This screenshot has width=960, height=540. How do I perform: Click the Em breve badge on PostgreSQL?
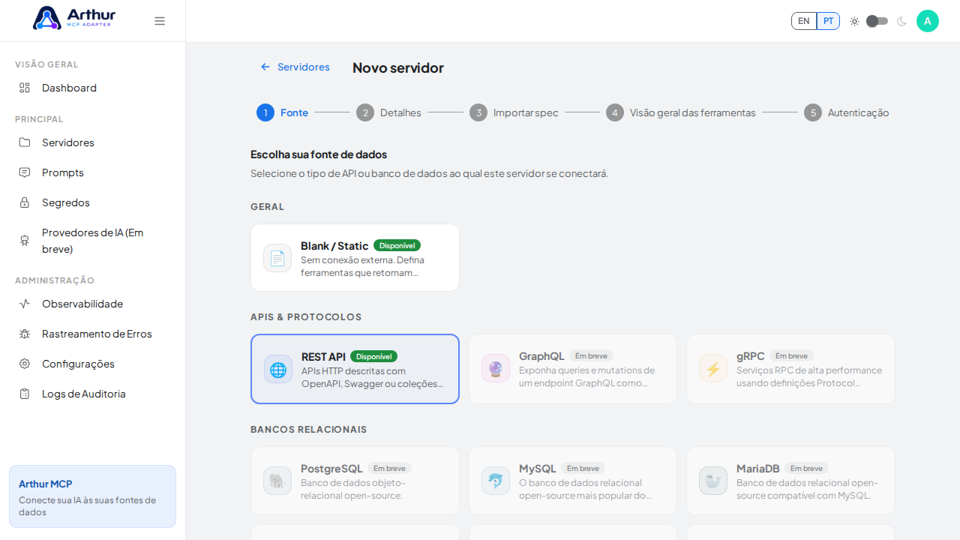click(389, 468)
